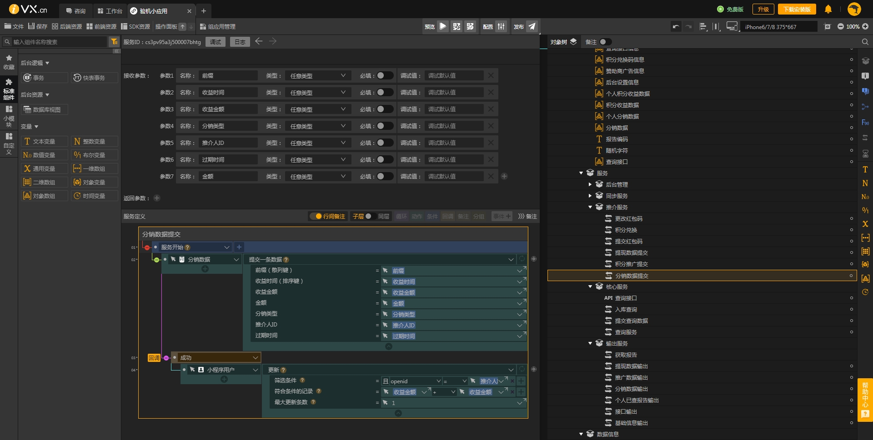Click the undo arrow in toolbar
Viewport: 873px width, 440px height.
[676, 27]
